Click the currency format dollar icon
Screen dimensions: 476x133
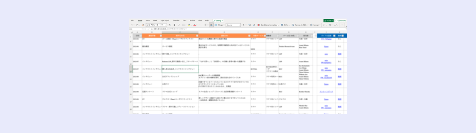(x=244, y=25)
